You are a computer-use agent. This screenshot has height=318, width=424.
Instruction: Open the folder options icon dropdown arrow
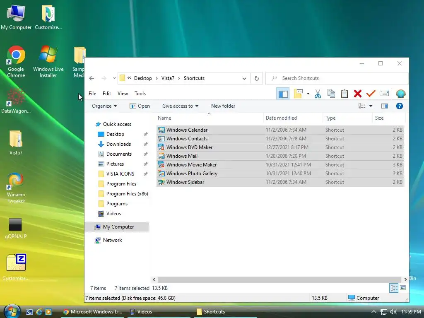click(308, 94)
